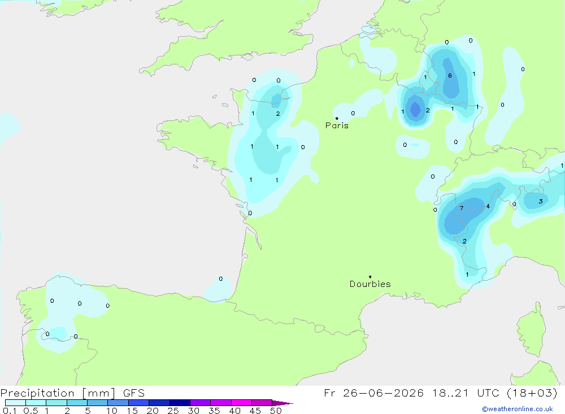Pick the 0.1–0.5 mm legend color

tap(15, 403)
